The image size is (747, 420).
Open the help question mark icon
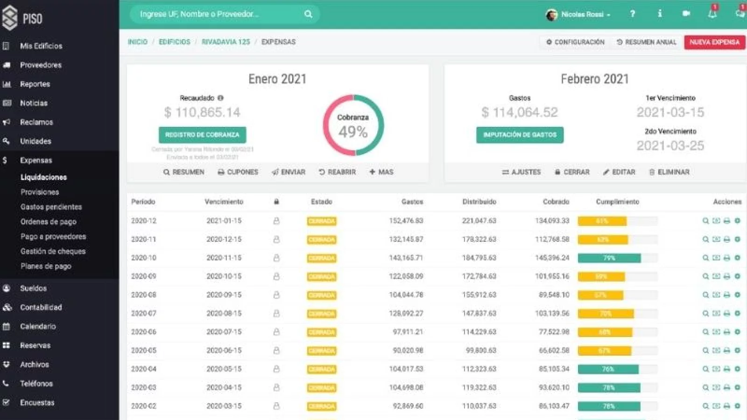[x=633, y=14]
